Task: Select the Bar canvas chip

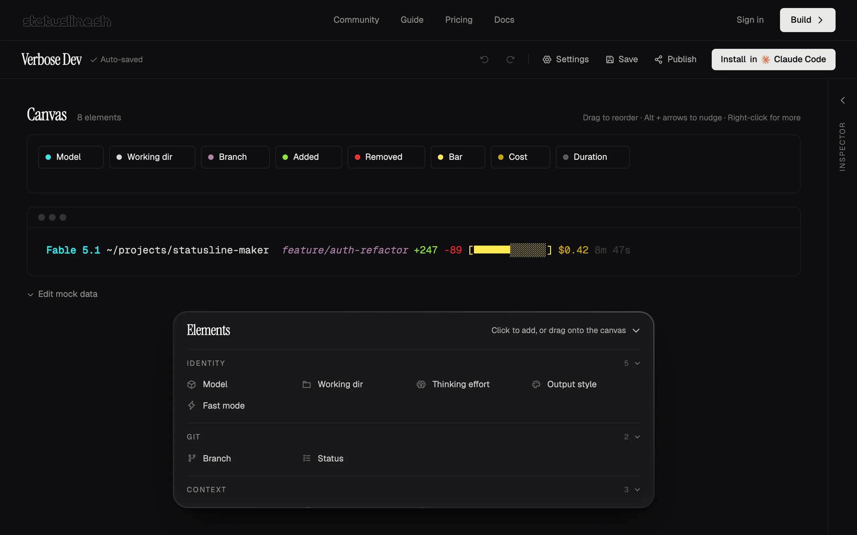Action: 458,157
